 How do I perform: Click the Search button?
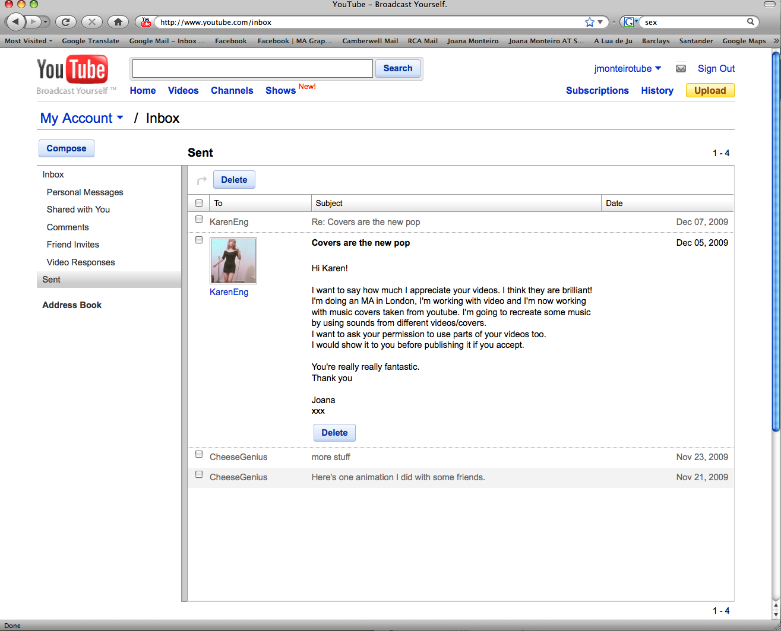tap(398, 68)
